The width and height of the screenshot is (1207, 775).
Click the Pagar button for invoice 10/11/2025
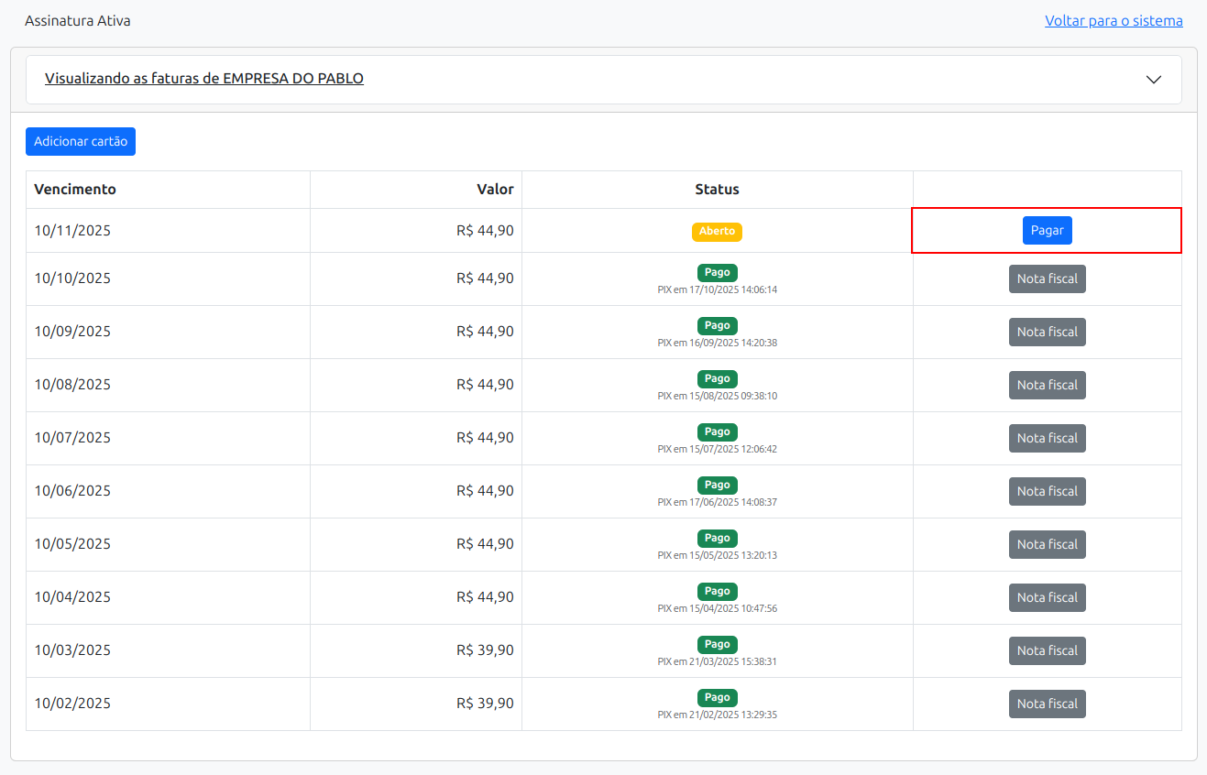coord(1047,231)
